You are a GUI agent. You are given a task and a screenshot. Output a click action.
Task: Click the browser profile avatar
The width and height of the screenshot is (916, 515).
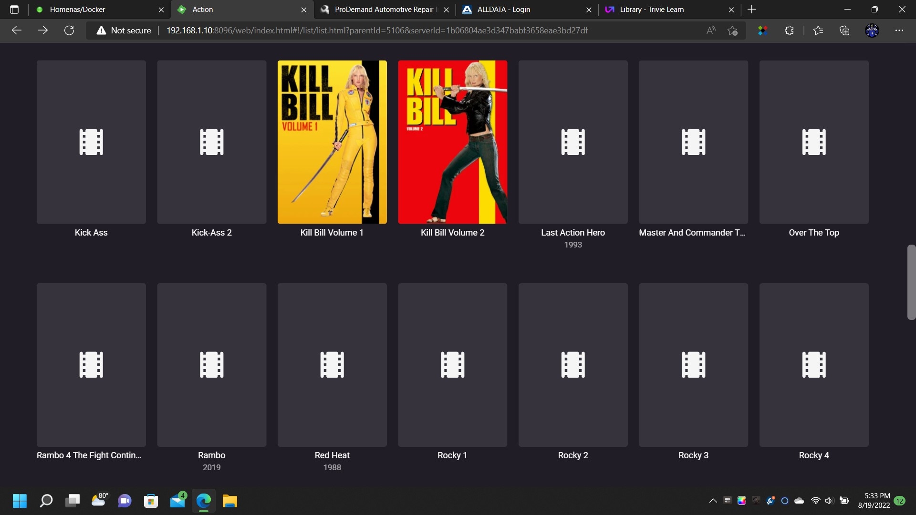pos(872,30)
